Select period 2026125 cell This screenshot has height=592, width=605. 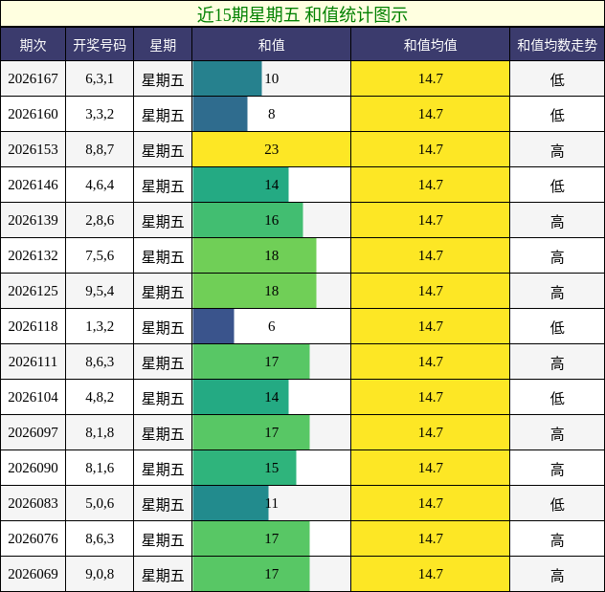click(33, 291)
